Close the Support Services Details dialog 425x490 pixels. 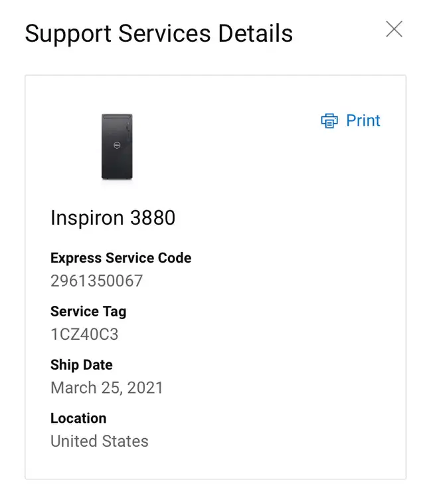394,29
